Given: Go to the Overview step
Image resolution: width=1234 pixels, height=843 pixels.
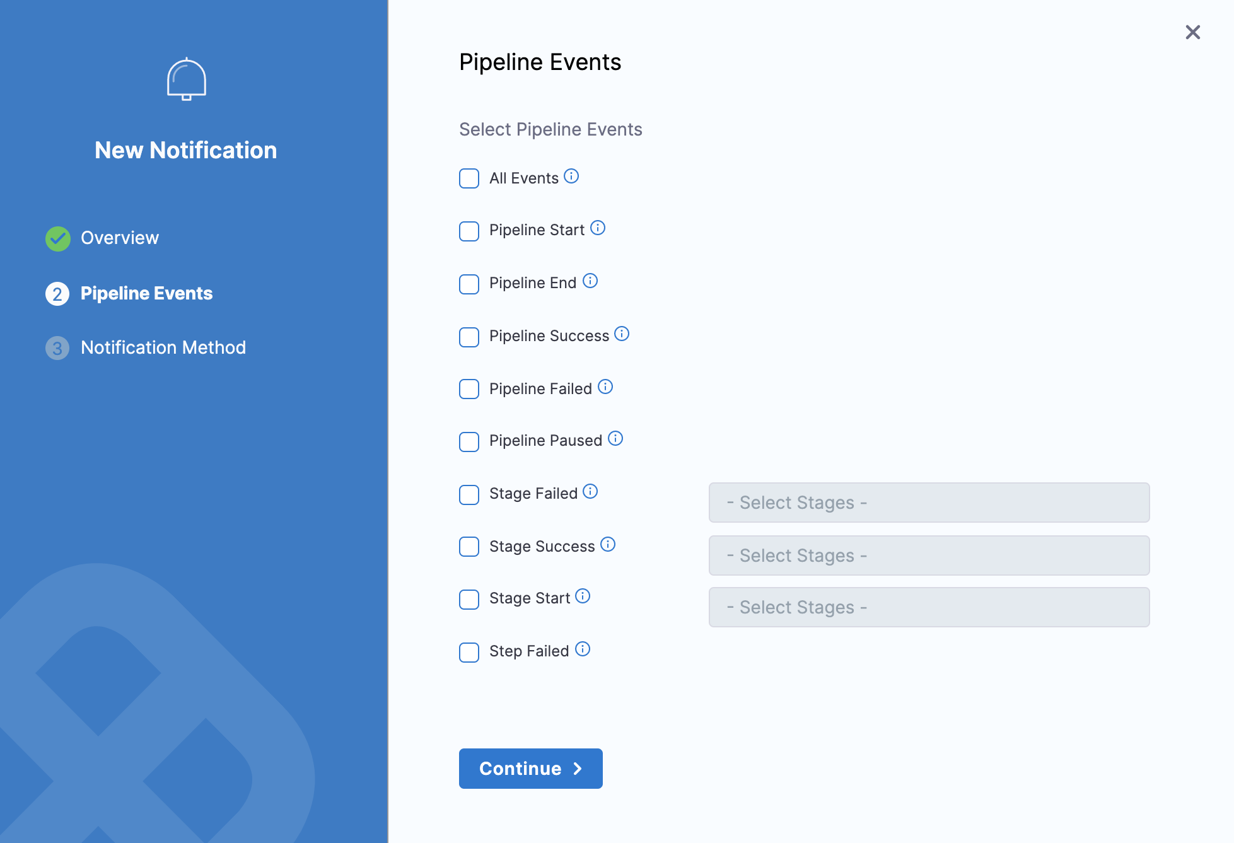Looking at the screenshot, I should pos(119,238).
